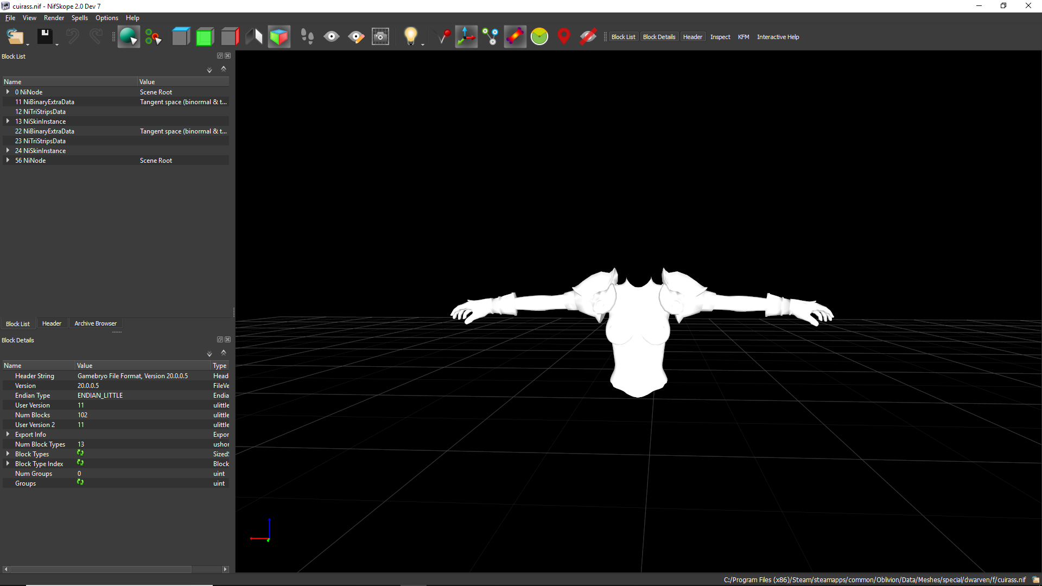Expand the Block Types row
Image resolution: width=1042 pixels, height=586 pixels.
click(x=8, y=454)
